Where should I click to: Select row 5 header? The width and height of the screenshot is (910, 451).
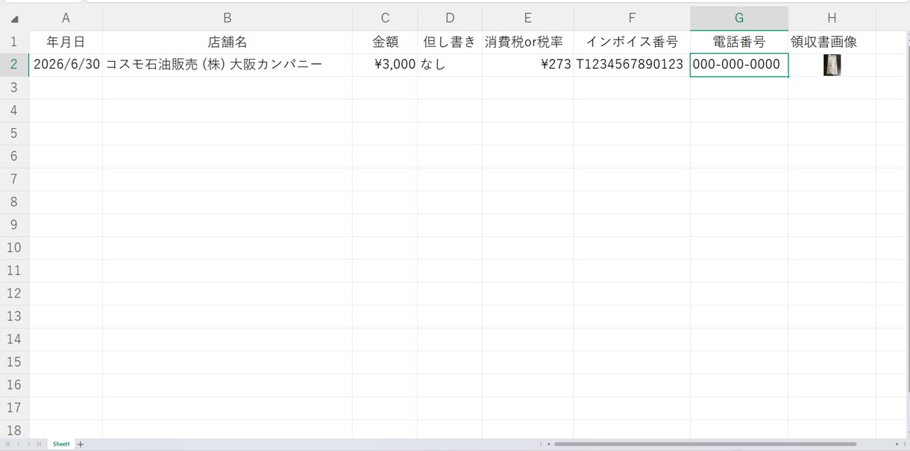(14, 133)
